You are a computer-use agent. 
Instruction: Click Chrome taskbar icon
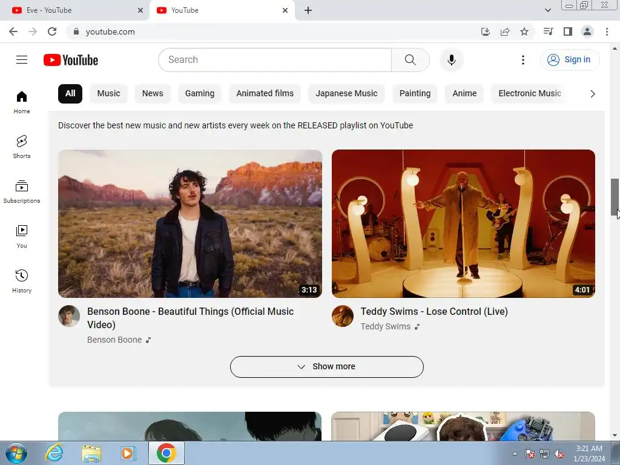pos(167,453)
